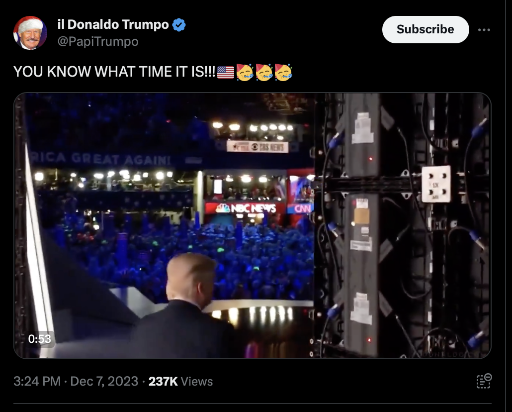The width and height of the screenshot is (512, 412).
Task: Click the first party-face emoji
Action: [245, 72]
